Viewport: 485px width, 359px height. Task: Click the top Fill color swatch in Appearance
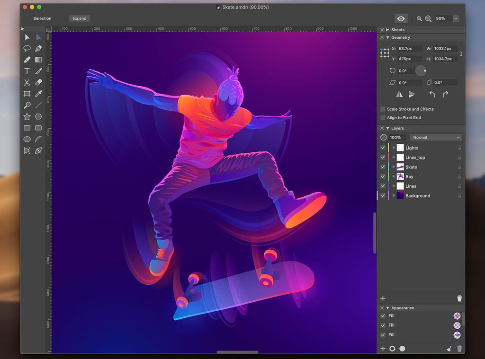pyautogui.click(x=457, y=315)
